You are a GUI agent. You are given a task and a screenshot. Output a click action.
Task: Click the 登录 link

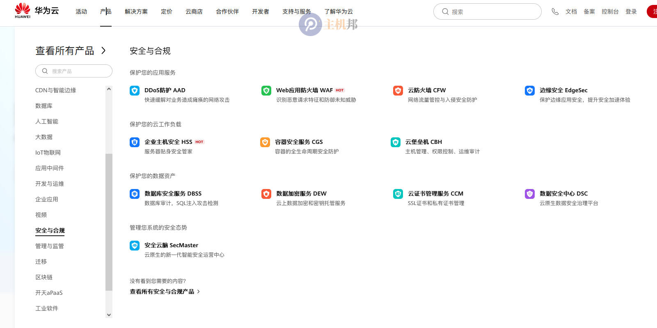631,11
